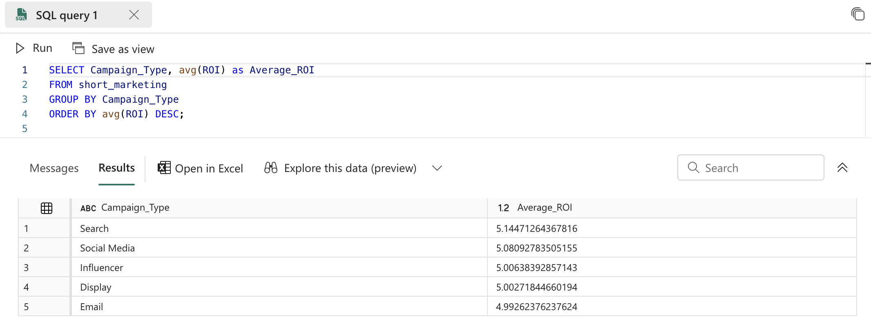Click the Save as view icon
Image resolution: width=871 pixels, height=326 pixels.
(x=78, y=48)
